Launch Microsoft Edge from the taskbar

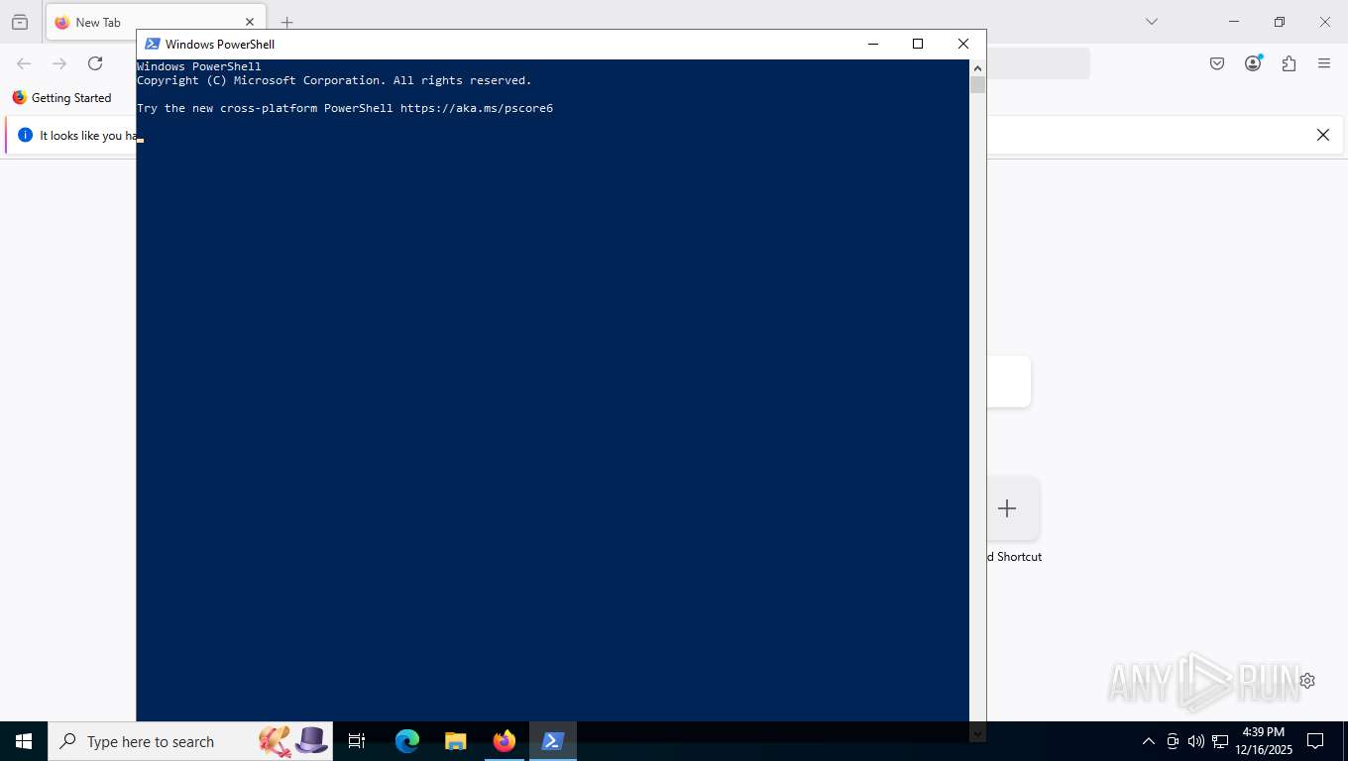pyautogui.click(x=407, y=741)
